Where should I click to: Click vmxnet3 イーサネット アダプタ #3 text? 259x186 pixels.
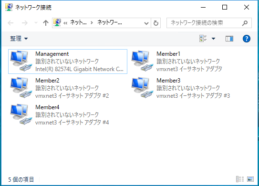193,96
